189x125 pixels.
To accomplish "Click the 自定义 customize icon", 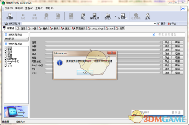I will (108, 15).
